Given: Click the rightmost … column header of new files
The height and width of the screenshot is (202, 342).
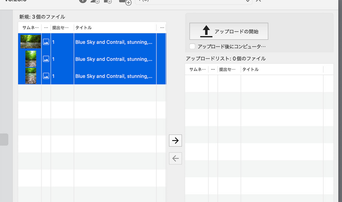Looking at the screenshot, I should [162, 28].
